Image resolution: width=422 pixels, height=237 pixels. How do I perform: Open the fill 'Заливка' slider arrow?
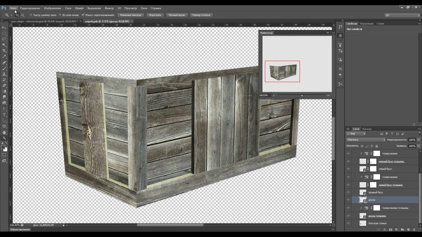pyautogui.click(x=419, y=146)
